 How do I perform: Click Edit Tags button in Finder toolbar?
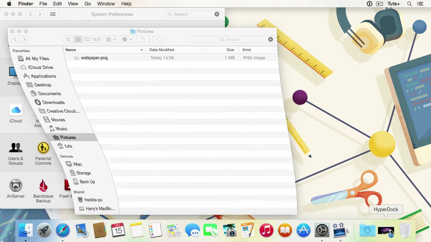click(159, 39)
